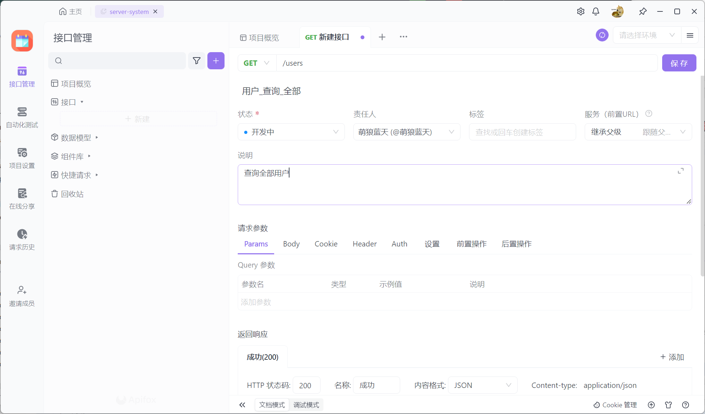705x414 pixels.
Task: Open 自动化测试 in the sidebar
Action: (x=22, y=118)
